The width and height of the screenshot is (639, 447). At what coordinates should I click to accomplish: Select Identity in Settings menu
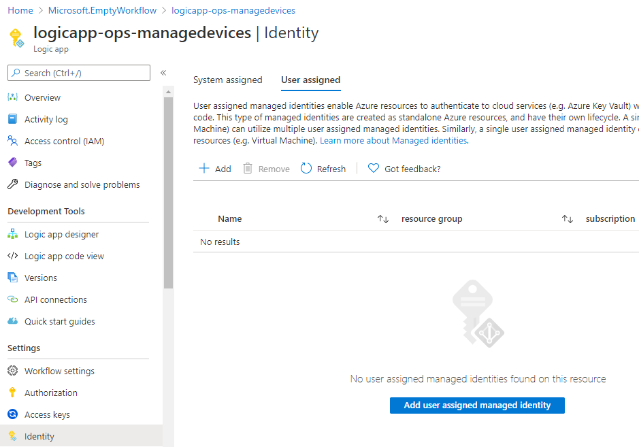click(81, 436)
